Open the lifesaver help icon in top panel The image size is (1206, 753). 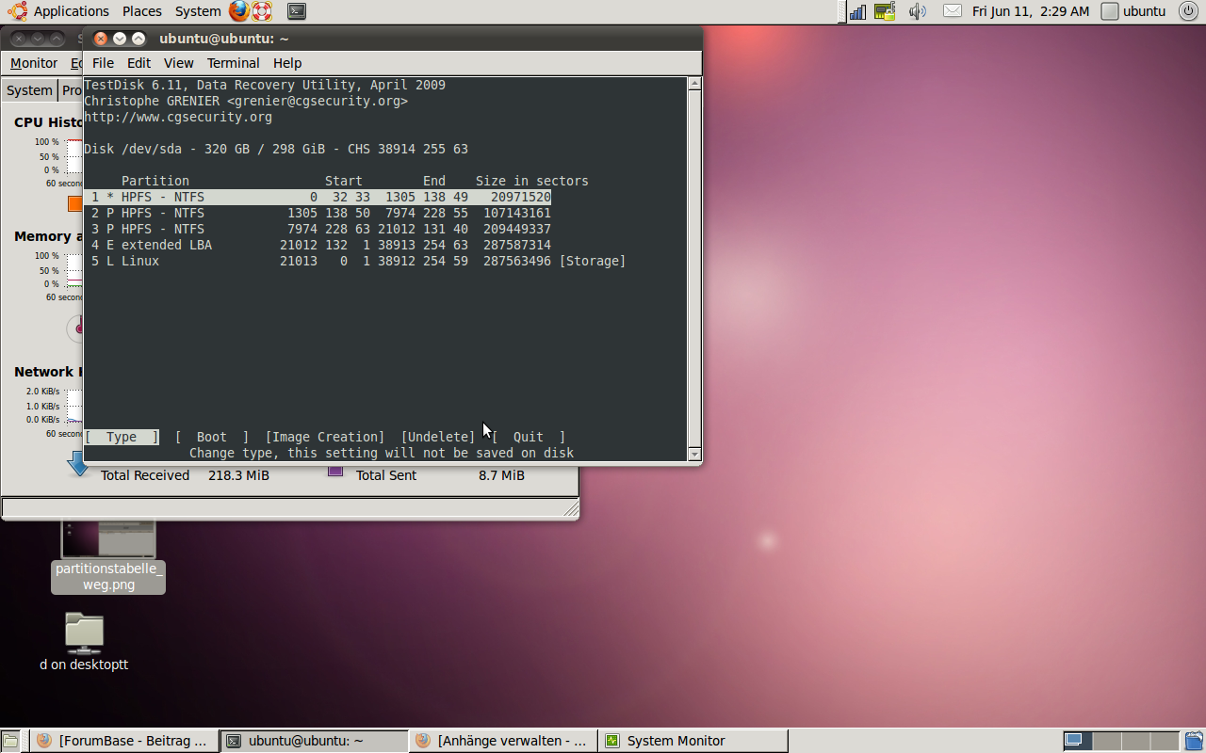pos(263,11)
